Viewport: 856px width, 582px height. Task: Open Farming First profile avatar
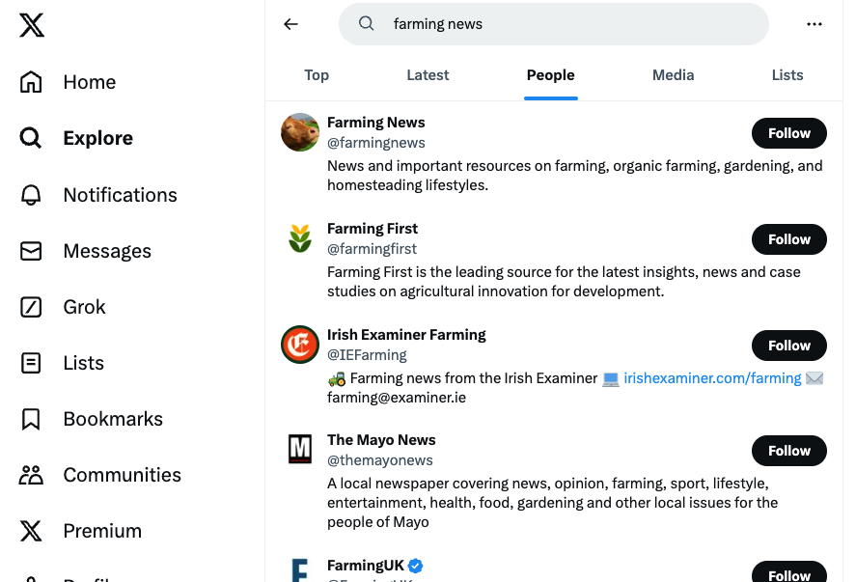[x=300, y=238]
